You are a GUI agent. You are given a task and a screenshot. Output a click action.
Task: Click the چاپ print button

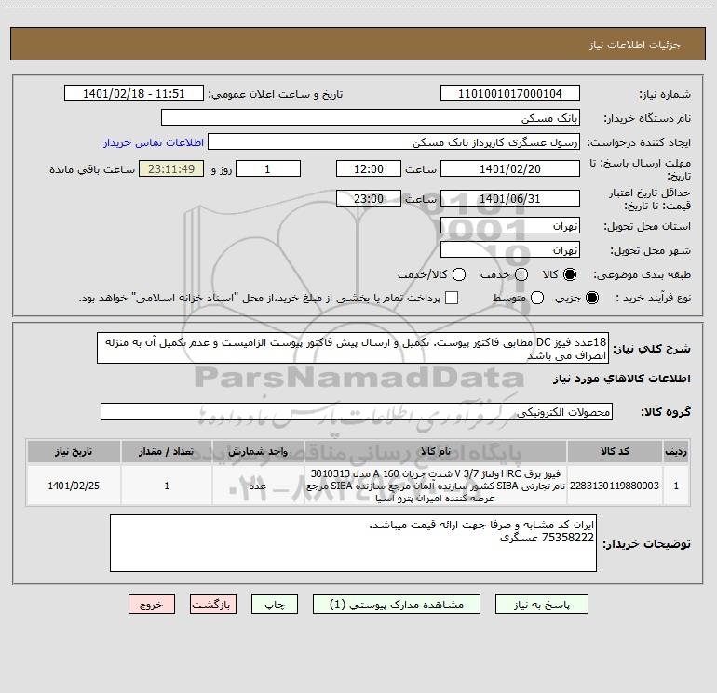coord(275,605)
